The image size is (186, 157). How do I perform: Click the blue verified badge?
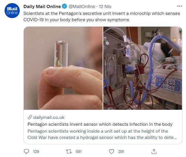coord(65,7)
